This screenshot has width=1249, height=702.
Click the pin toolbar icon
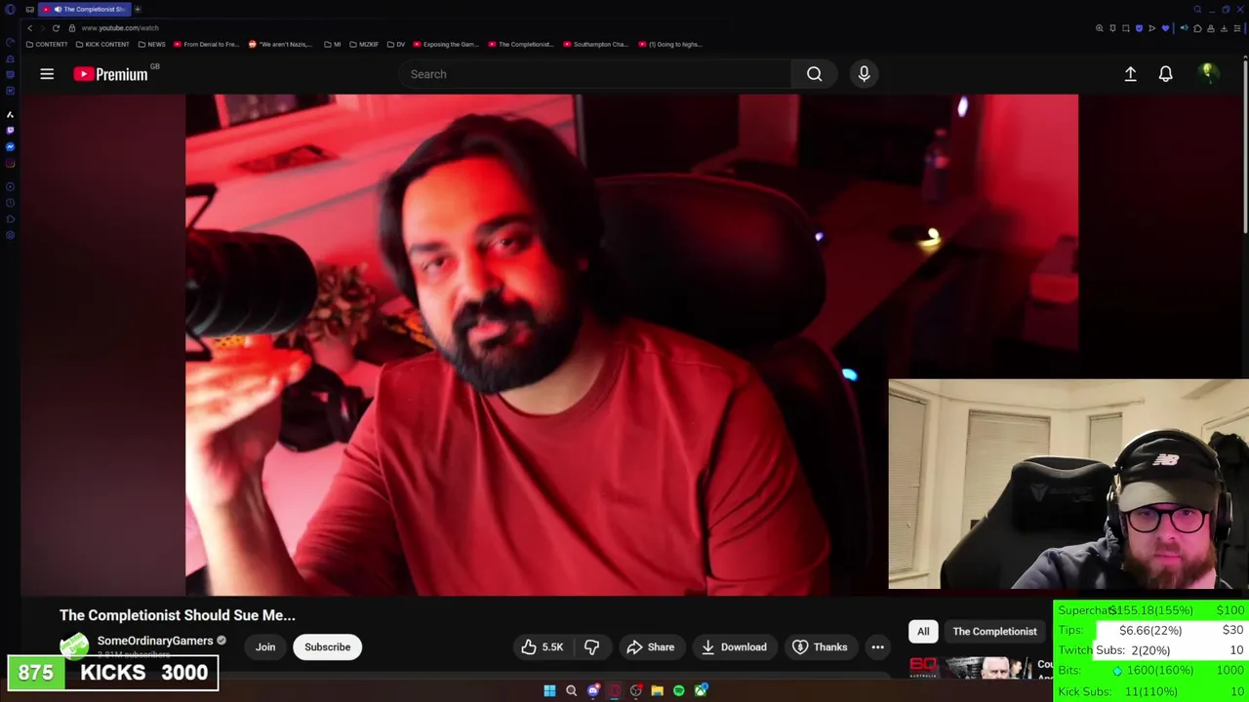(1112, 28)
